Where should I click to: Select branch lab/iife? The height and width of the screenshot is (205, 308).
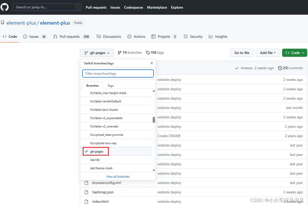click(116, 160)
